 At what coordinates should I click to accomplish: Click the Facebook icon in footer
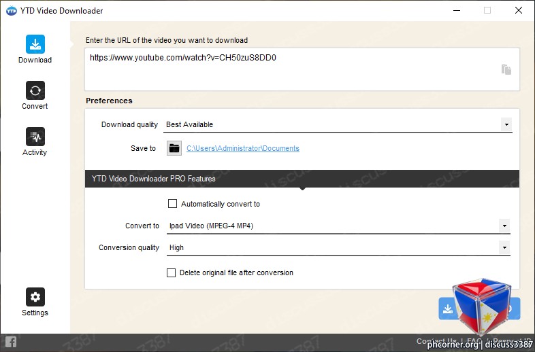11,342
